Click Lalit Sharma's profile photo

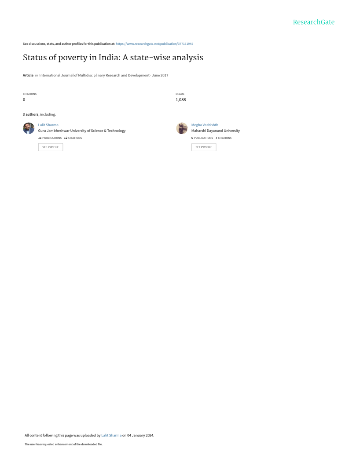pos(29,128)
